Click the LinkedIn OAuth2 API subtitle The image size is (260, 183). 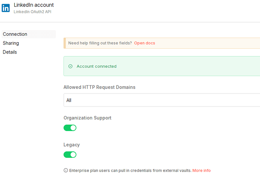[32, 12]
